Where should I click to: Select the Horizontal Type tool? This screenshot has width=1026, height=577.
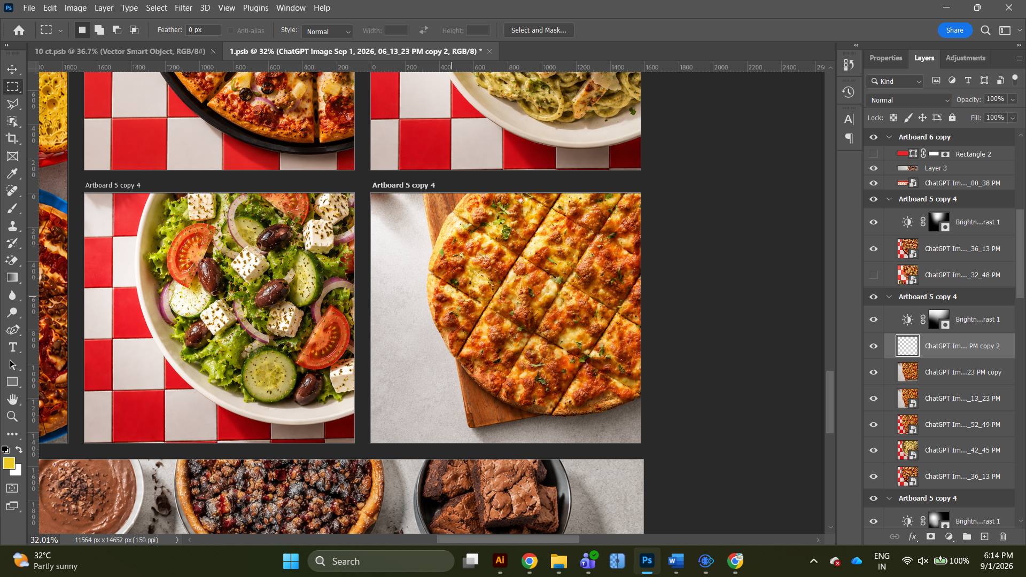click(x=12, y=347)
